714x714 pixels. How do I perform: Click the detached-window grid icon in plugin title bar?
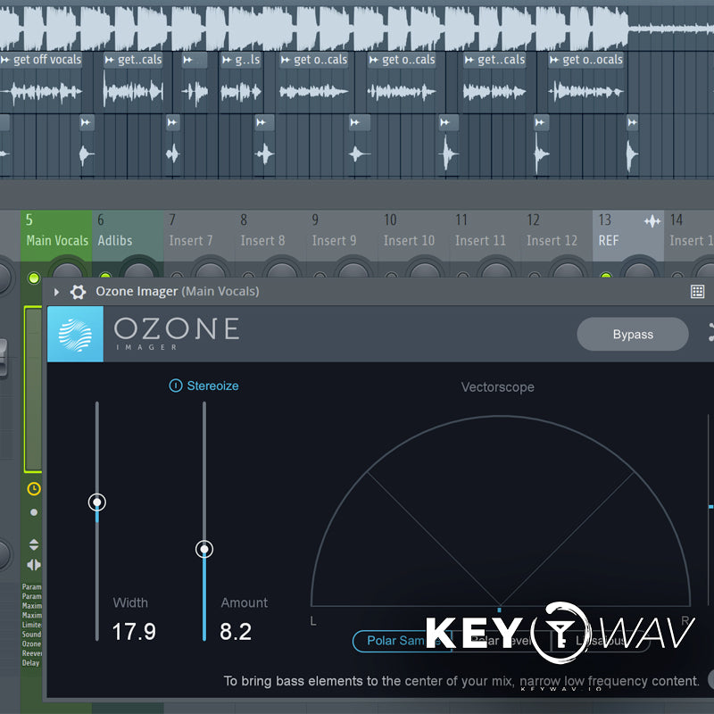point(697,292)
